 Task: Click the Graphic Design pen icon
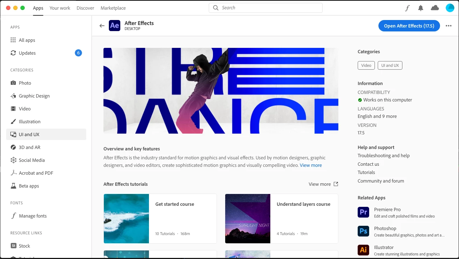[13, 96]
